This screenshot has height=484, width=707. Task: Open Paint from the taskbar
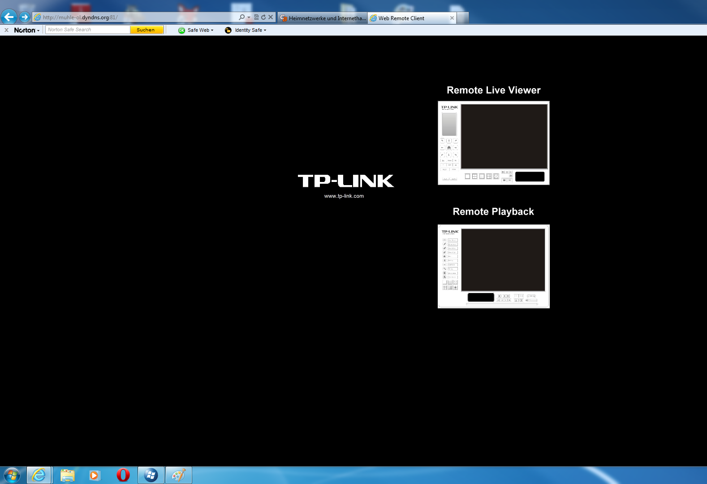(179, 475)
